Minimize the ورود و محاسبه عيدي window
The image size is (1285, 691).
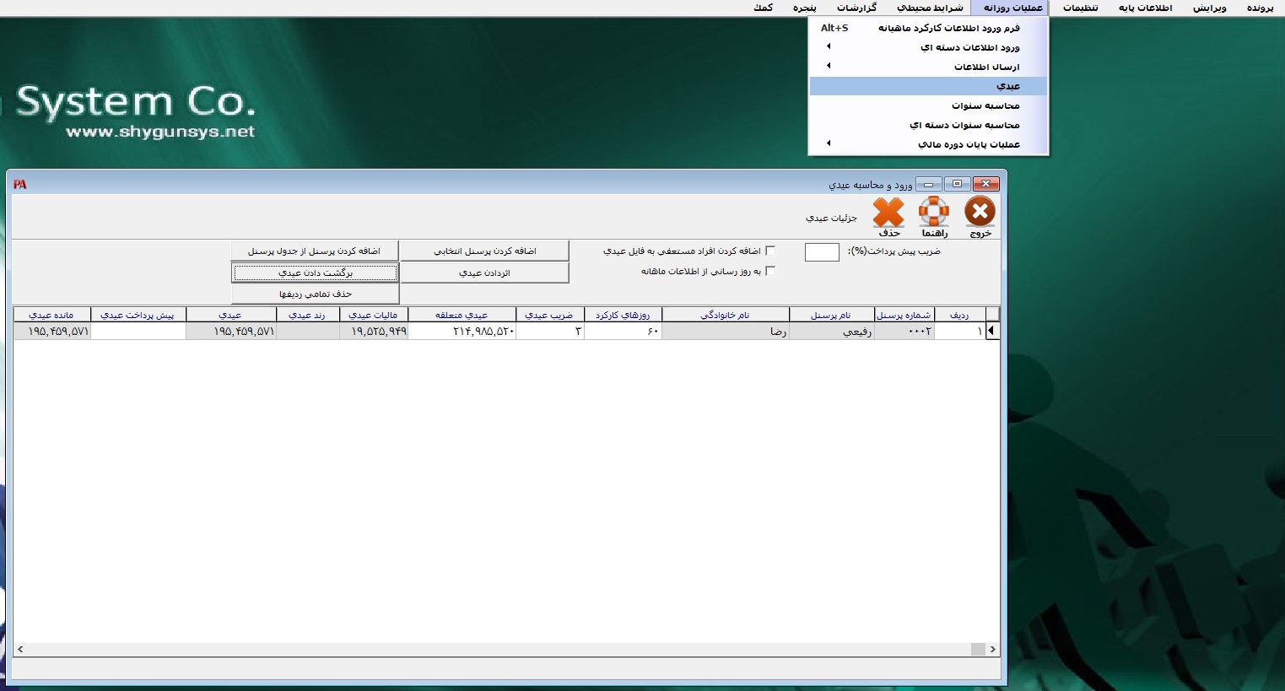click(x=929, y=184)
